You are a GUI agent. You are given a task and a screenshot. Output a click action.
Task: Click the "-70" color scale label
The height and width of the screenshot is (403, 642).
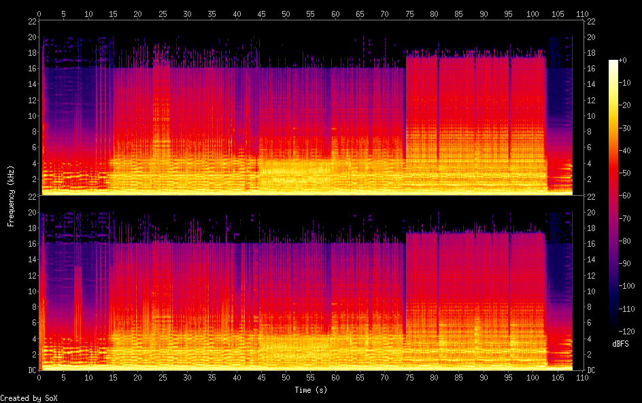pyautogui.click(x=625, y=218)
